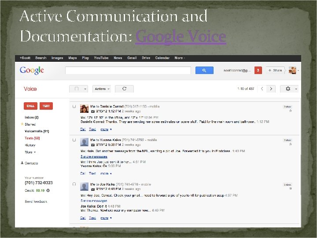
Task: Expand the More dropdown in top bar
Action: click(180, 58)
